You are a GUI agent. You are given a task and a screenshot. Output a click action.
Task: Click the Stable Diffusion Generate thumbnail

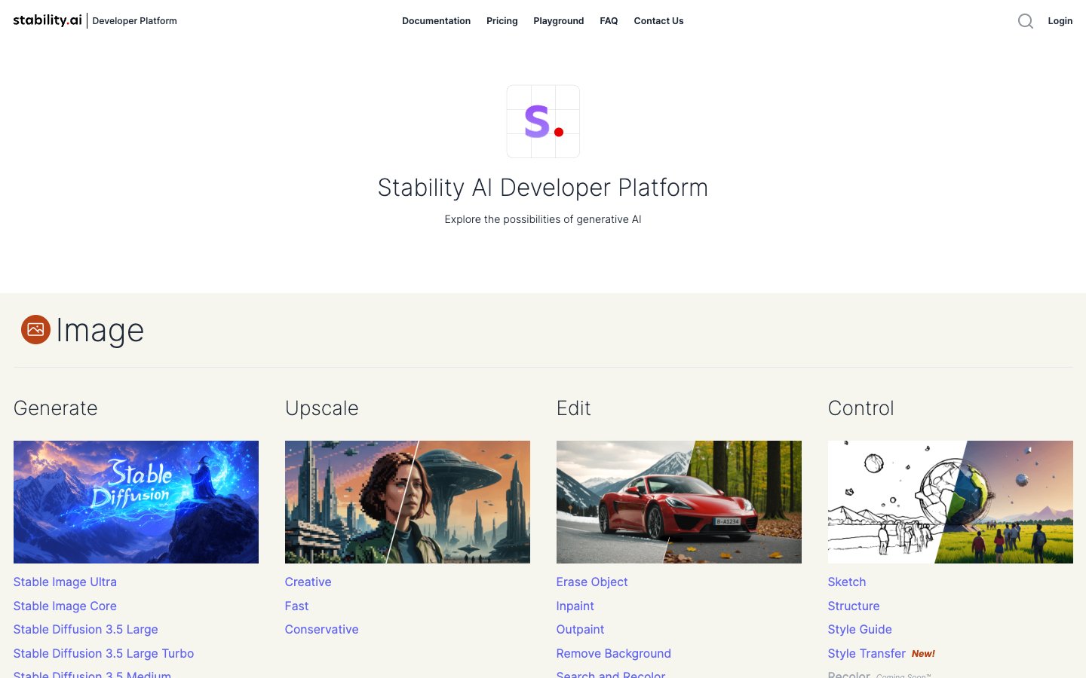(136, 502)
